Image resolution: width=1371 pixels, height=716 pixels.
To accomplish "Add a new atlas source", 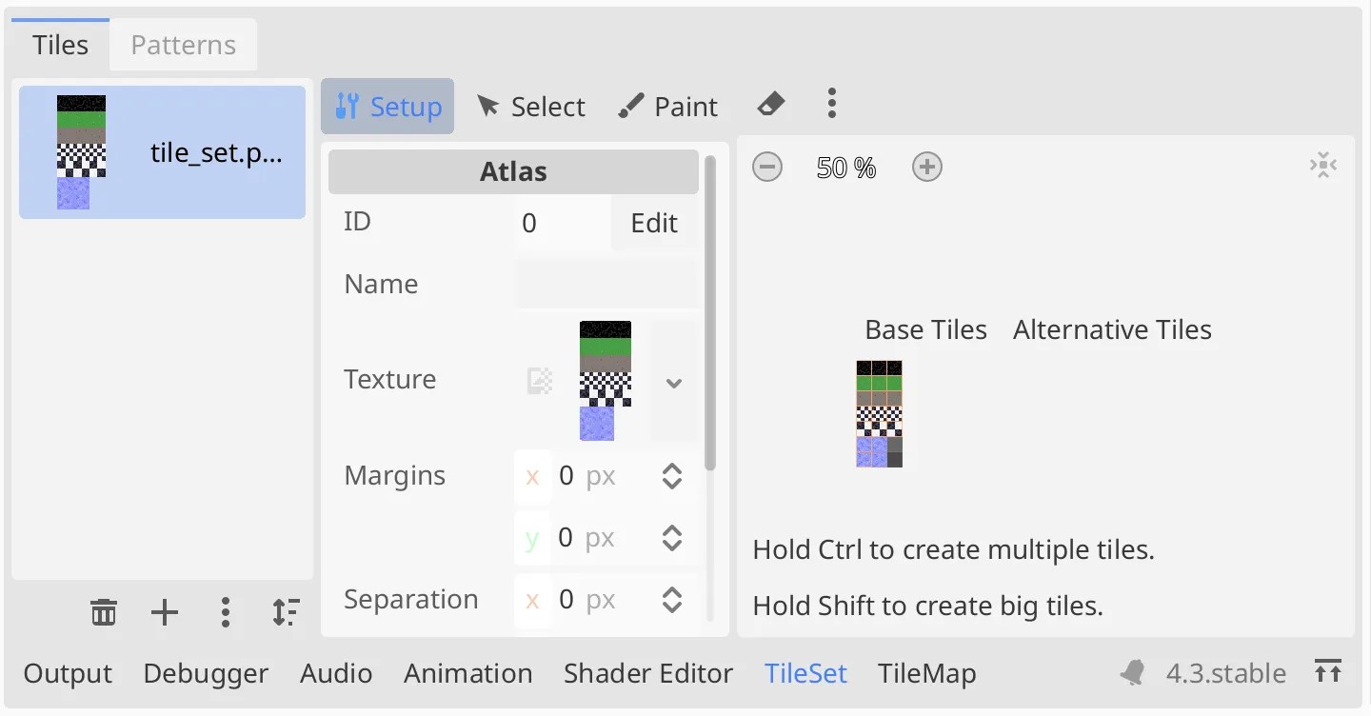I will (165, 612).
